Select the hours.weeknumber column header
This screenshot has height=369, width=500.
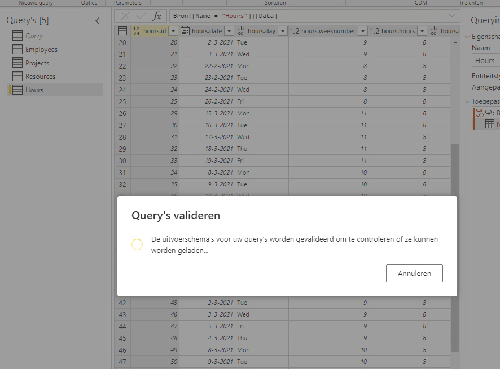click(328, 31)
